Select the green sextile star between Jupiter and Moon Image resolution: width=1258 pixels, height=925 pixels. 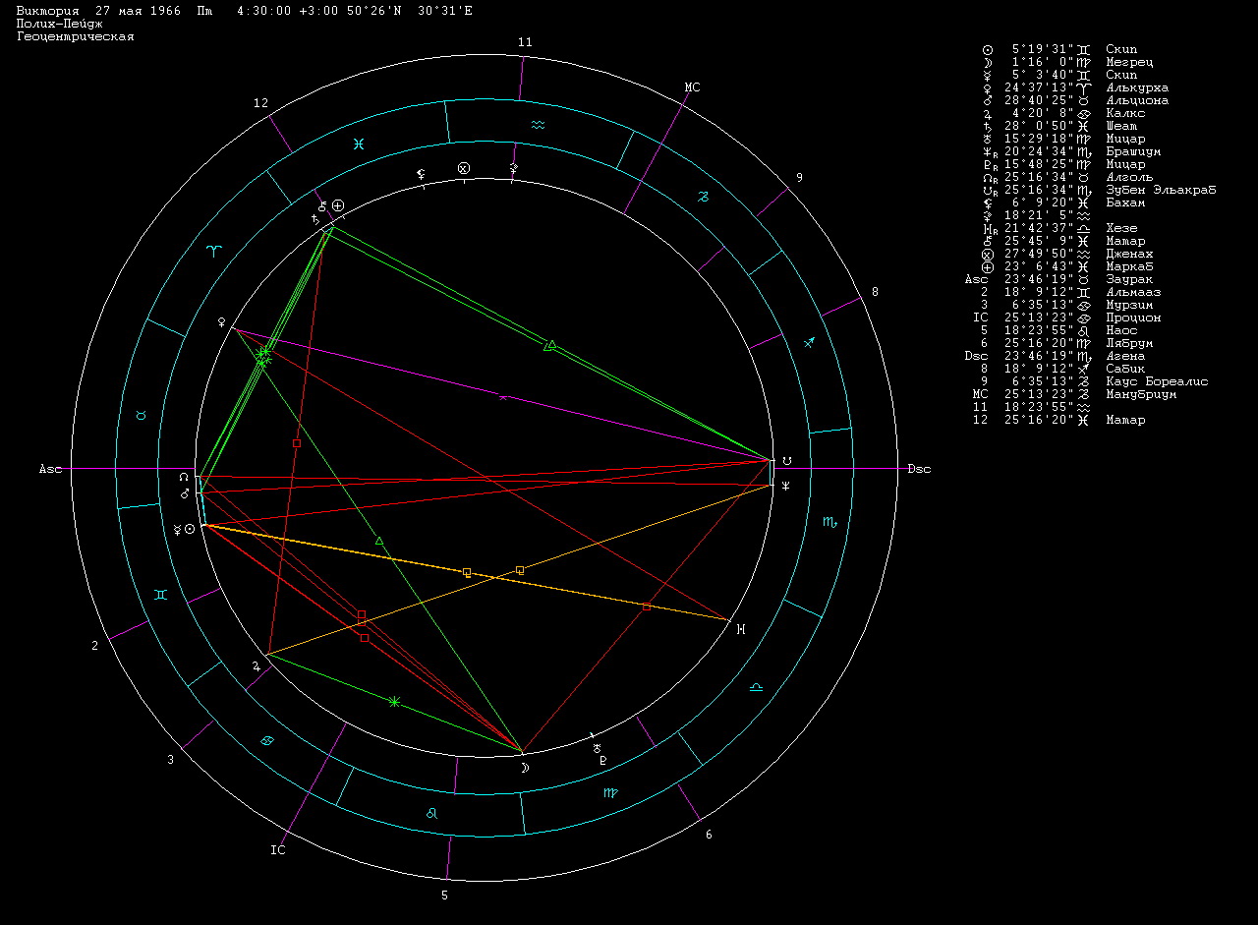tap(394, 702)
